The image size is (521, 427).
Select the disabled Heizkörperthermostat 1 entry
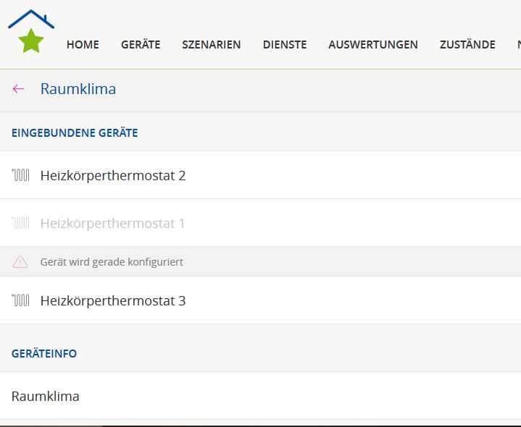[112, 223]
